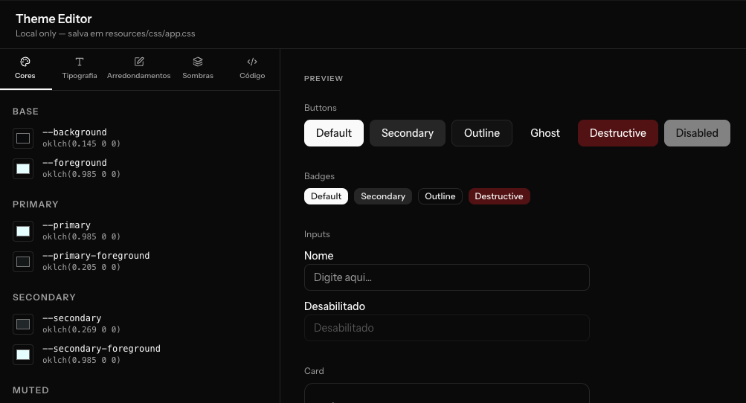The image size is (746, 403).
Task: Click the oklch(0.145 0 0) value
Action: coord(81,144)
